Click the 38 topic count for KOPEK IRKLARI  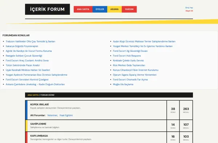[173, 109]
